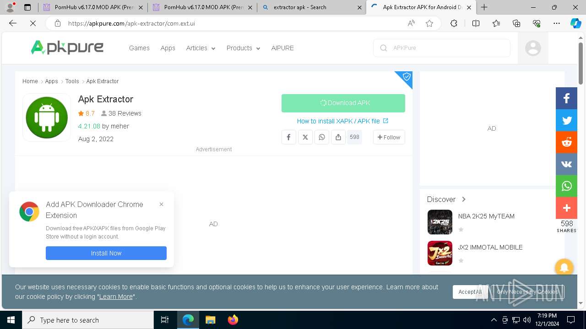View site information lock icon
This screenshot has height=329, width=586.
click(x=57, y=23)
